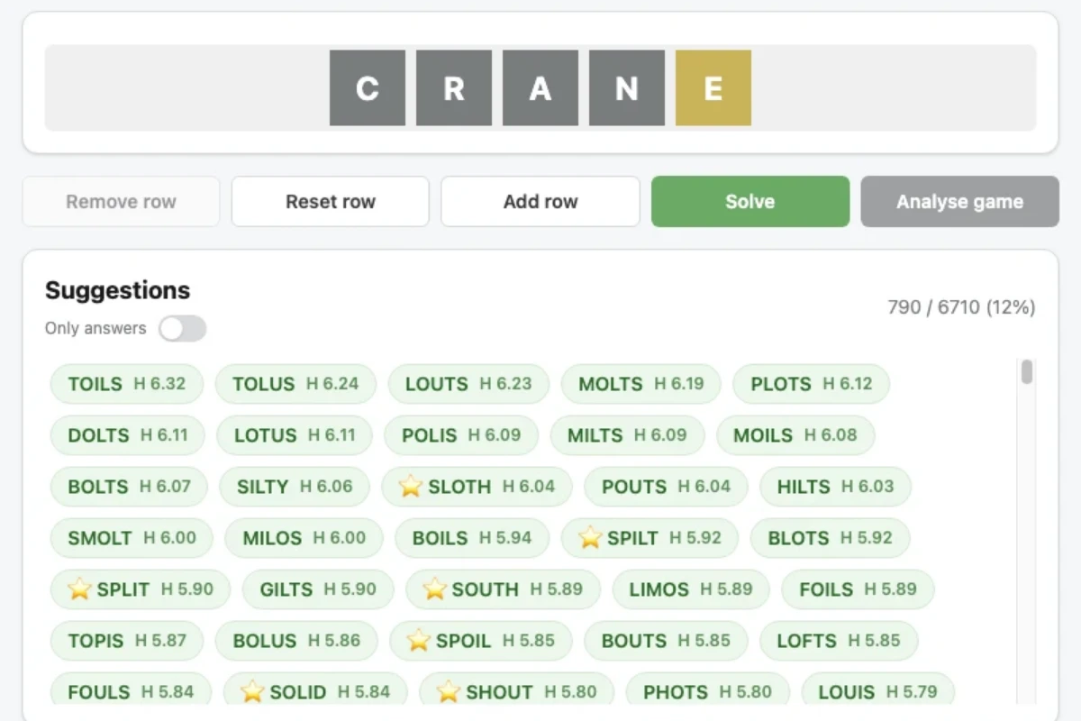The width and height of the screenshot is (1081, 721).
Task: Add a new guess row
Action: [540, 202]
